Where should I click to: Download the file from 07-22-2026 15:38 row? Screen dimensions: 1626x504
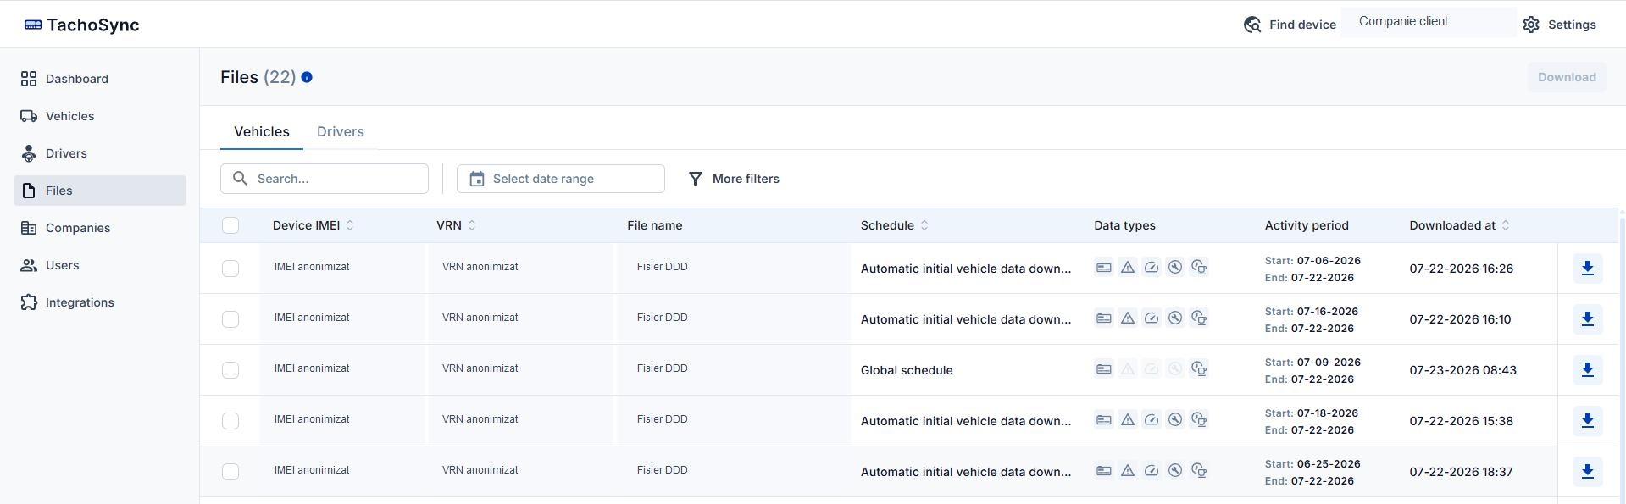coord(1588,421)
